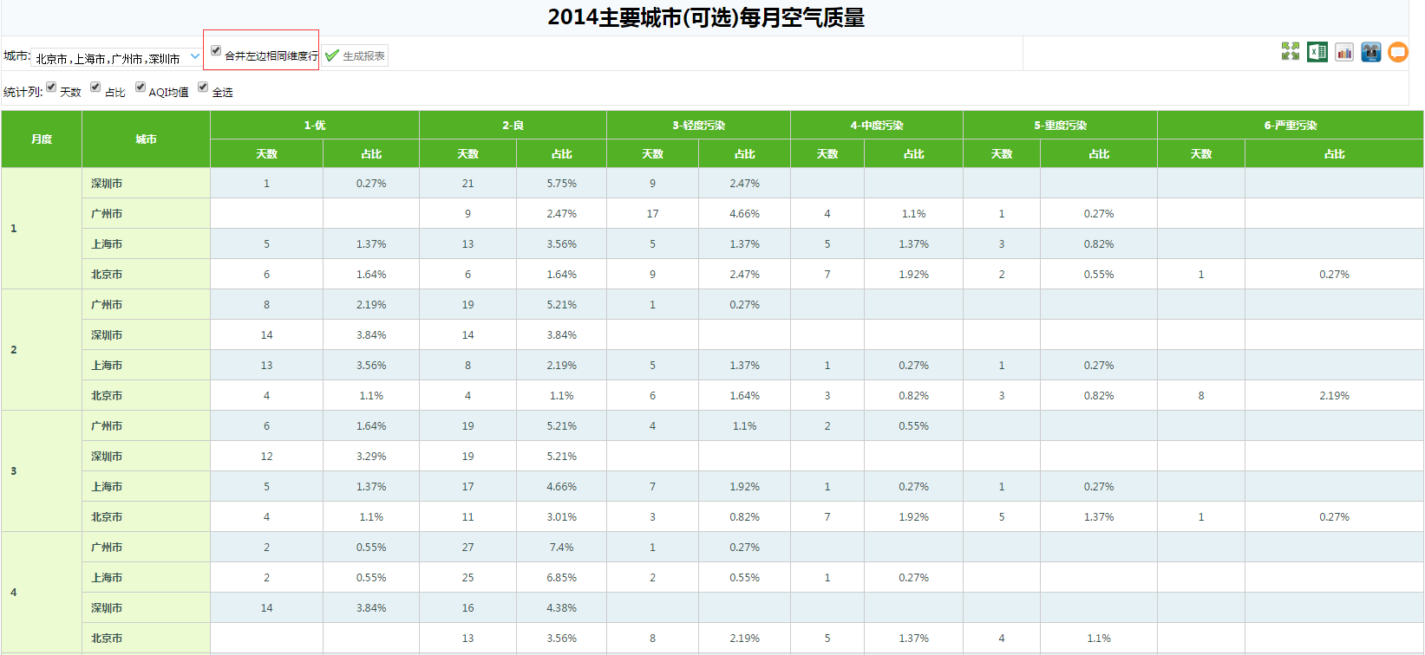The width and height of the screenshot is (1425, 655).
Task: Click the 3-轻度污染 column group header
Action: 698,126
